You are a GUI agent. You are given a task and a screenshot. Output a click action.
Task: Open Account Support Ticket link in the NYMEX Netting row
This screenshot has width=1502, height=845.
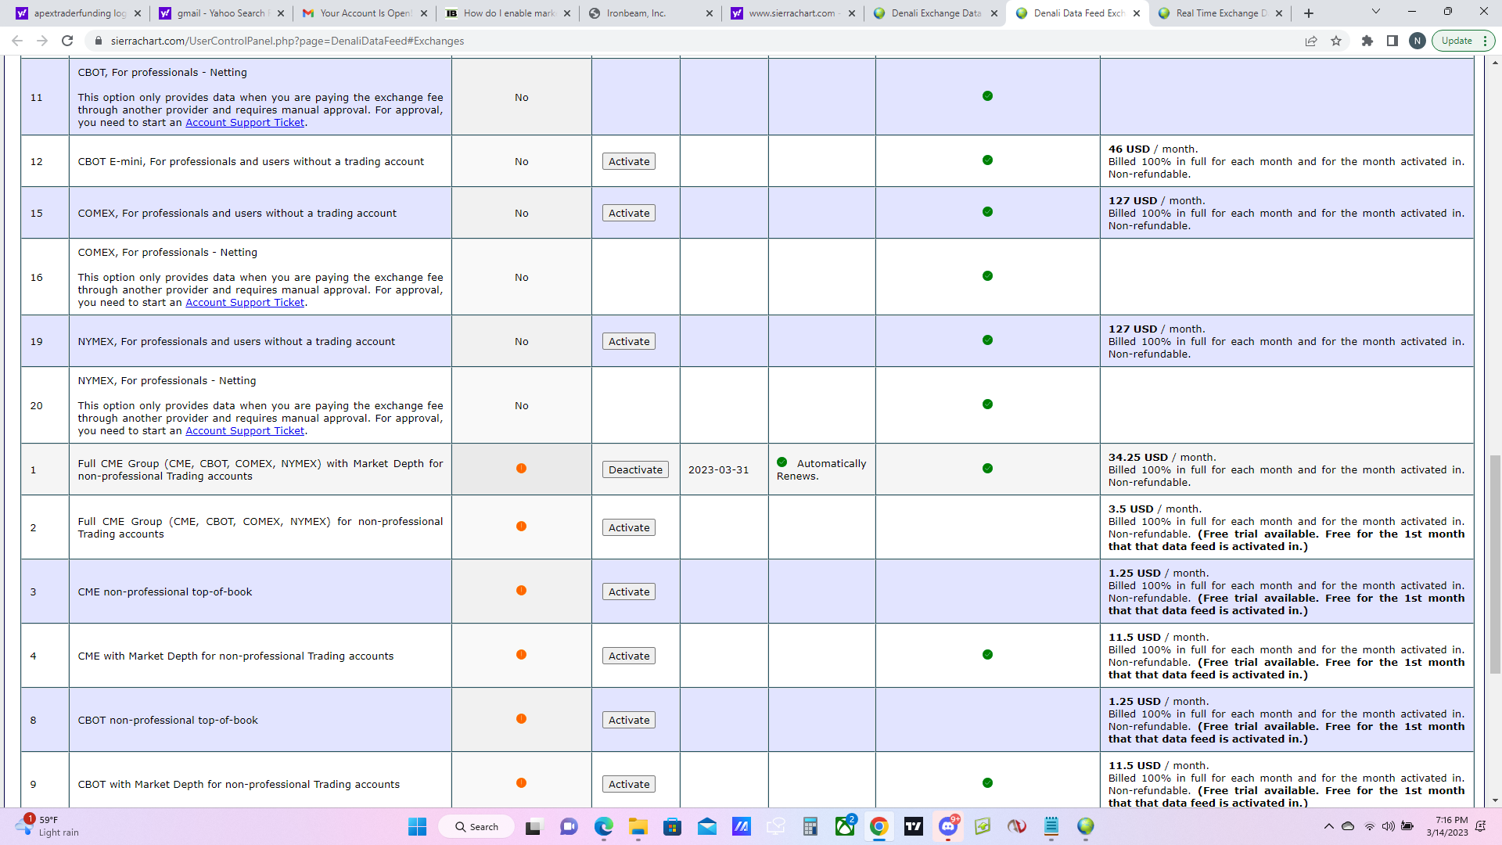245,430
